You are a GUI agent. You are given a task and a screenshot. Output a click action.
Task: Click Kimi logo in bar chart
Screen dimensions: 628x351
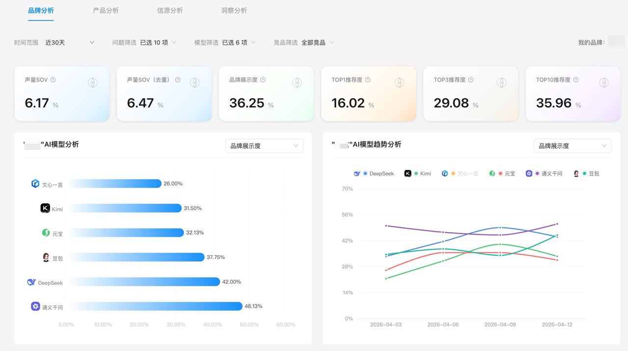pyautogui.click(x=45, y=208)
